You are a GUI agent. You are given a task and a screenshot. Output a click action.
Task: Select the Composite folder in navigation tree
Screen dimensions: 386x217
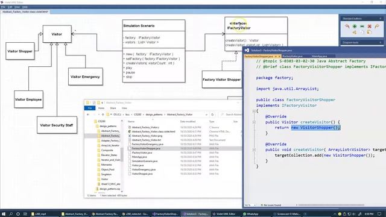point(107,150)
